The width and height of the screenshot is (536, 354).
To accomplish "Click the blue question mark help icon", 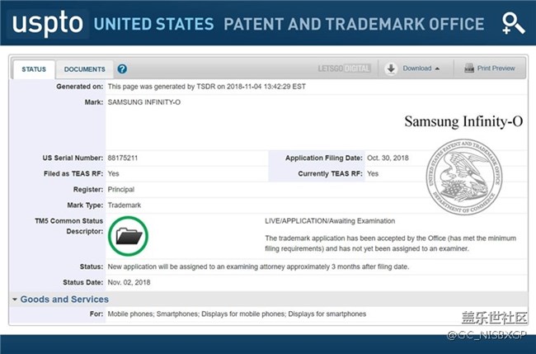I will click(x=122, y=69).
